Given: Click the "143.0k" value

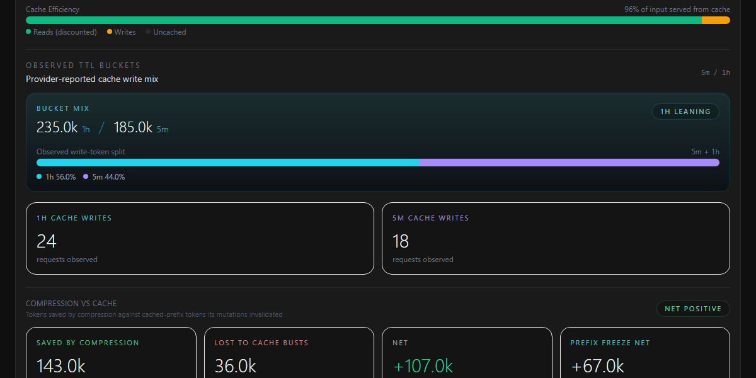Looking at the screenshot, I should tap(61, 366).
